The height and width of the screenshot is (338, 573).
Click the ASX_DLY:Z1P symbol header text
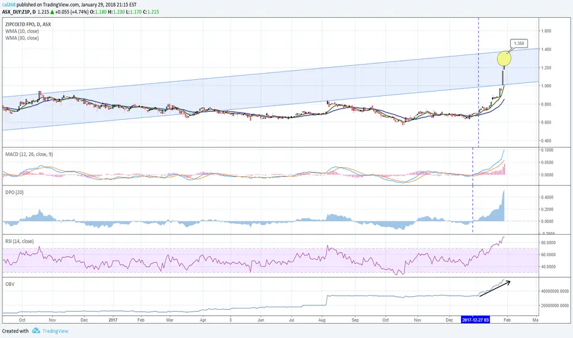tap(16, 12)
